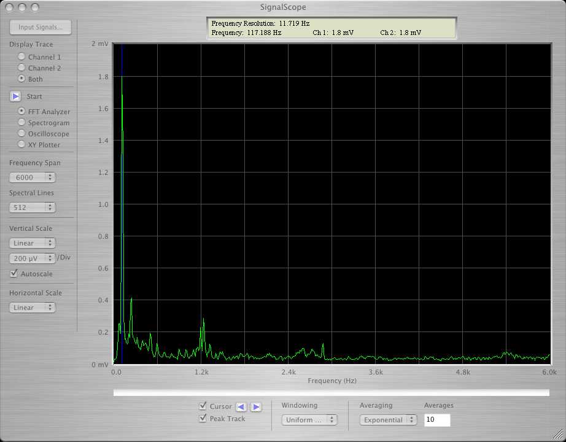The image size is (566, 442).
Task: Select the Oscilloscope mode
Action: point(22,134)
